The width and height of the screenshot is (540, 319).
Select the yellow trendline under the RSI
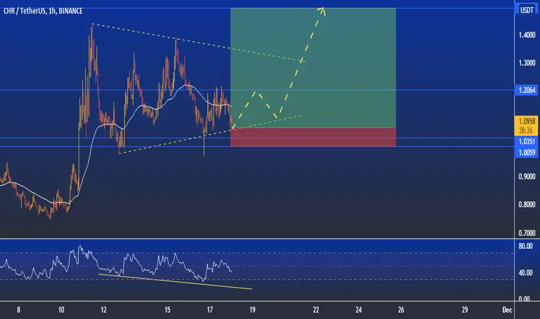pos(176,281)
